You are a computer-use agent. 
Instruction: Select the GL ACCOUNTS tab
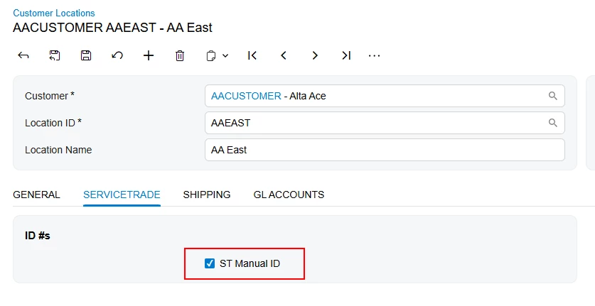coord(289,195)
